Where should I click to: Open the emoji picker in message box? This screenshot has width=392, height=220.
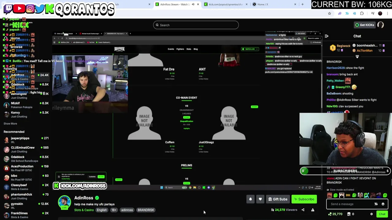click(383, 204)
